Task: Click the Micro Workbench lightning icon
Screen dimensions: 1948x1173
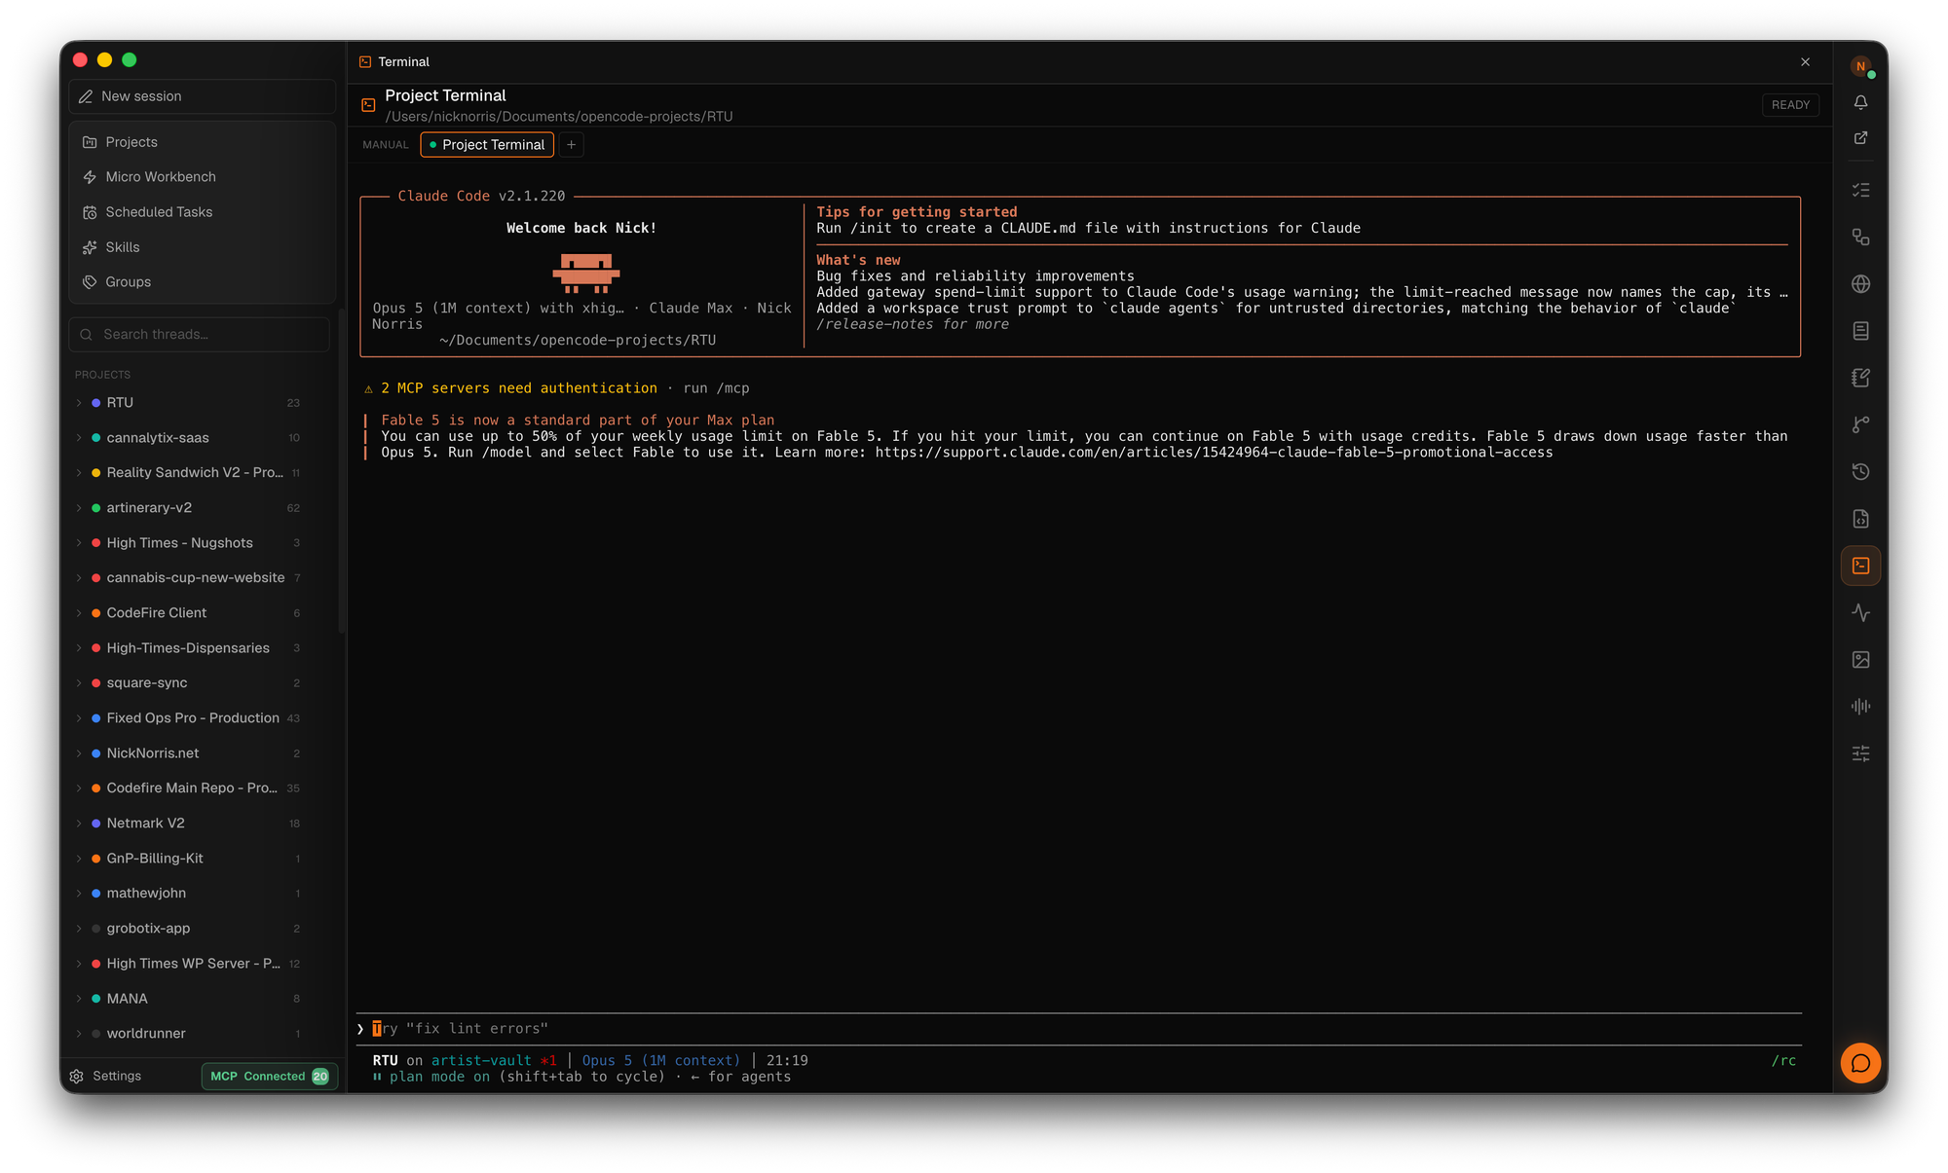Action: click(90, 177)
